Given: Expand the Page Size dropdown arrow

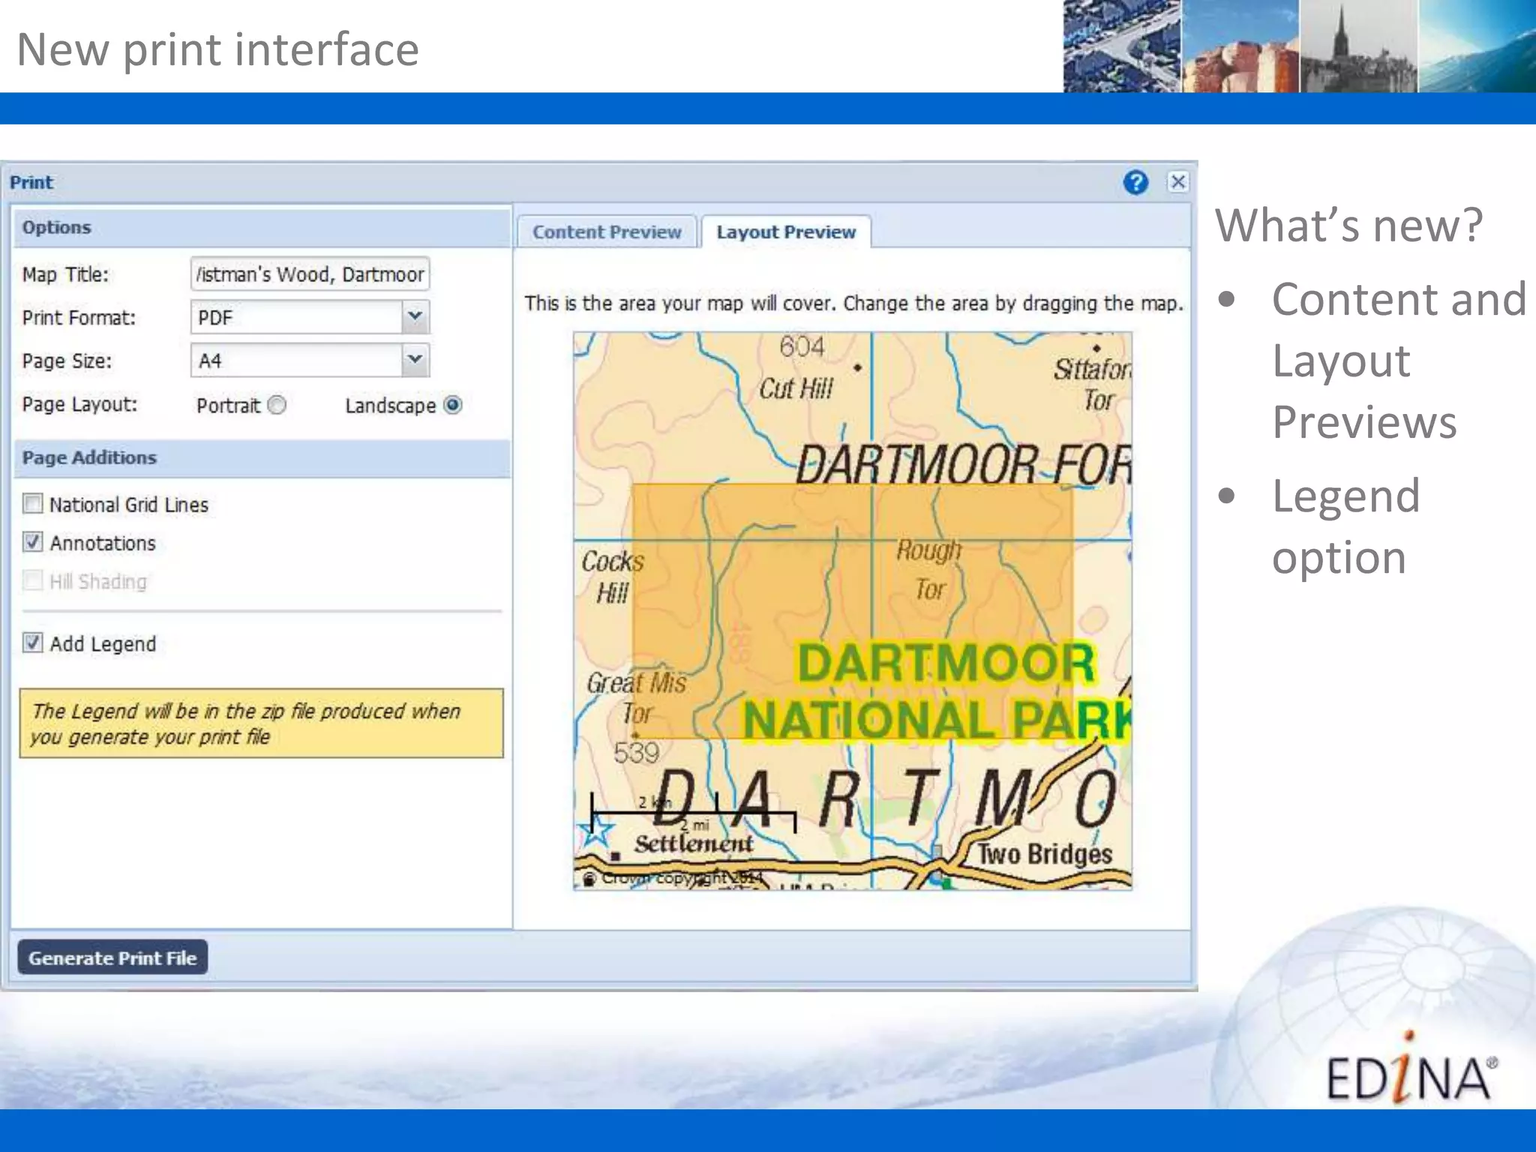Looking at the screenshot, I should (x=415, y=360).
